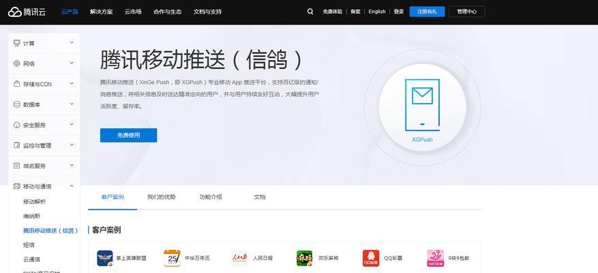Open the 合作与生态 top menu

pyautogui.click(x=168, y=12)
